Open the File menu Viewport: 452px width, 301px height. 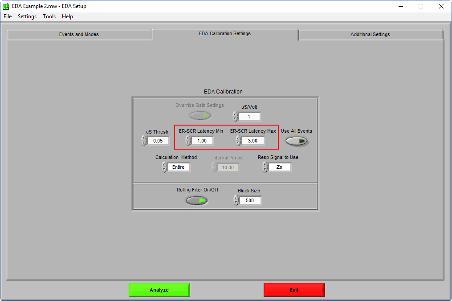tap(8, 16)
